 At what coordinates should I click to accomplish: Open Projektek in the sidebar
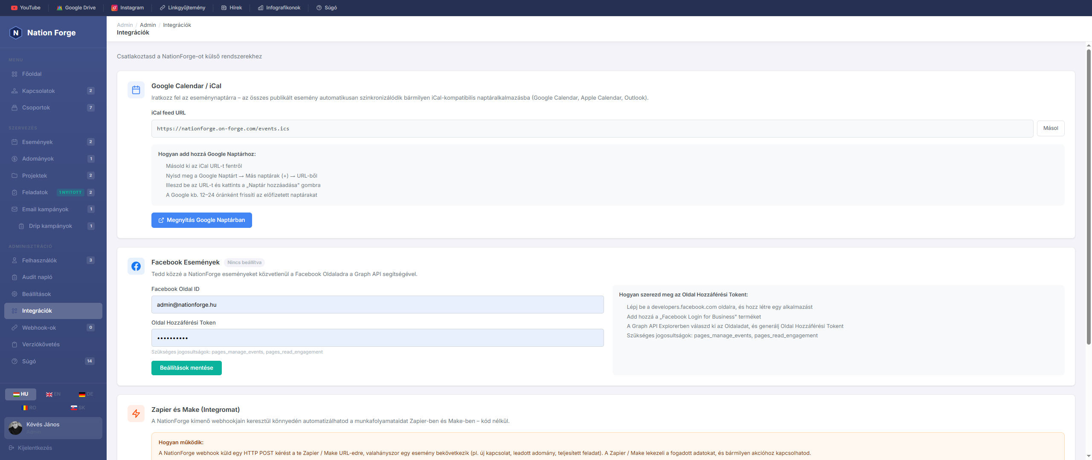point(53,175)
